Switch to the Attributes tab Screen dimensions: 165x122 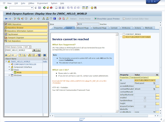pos(126,28)
